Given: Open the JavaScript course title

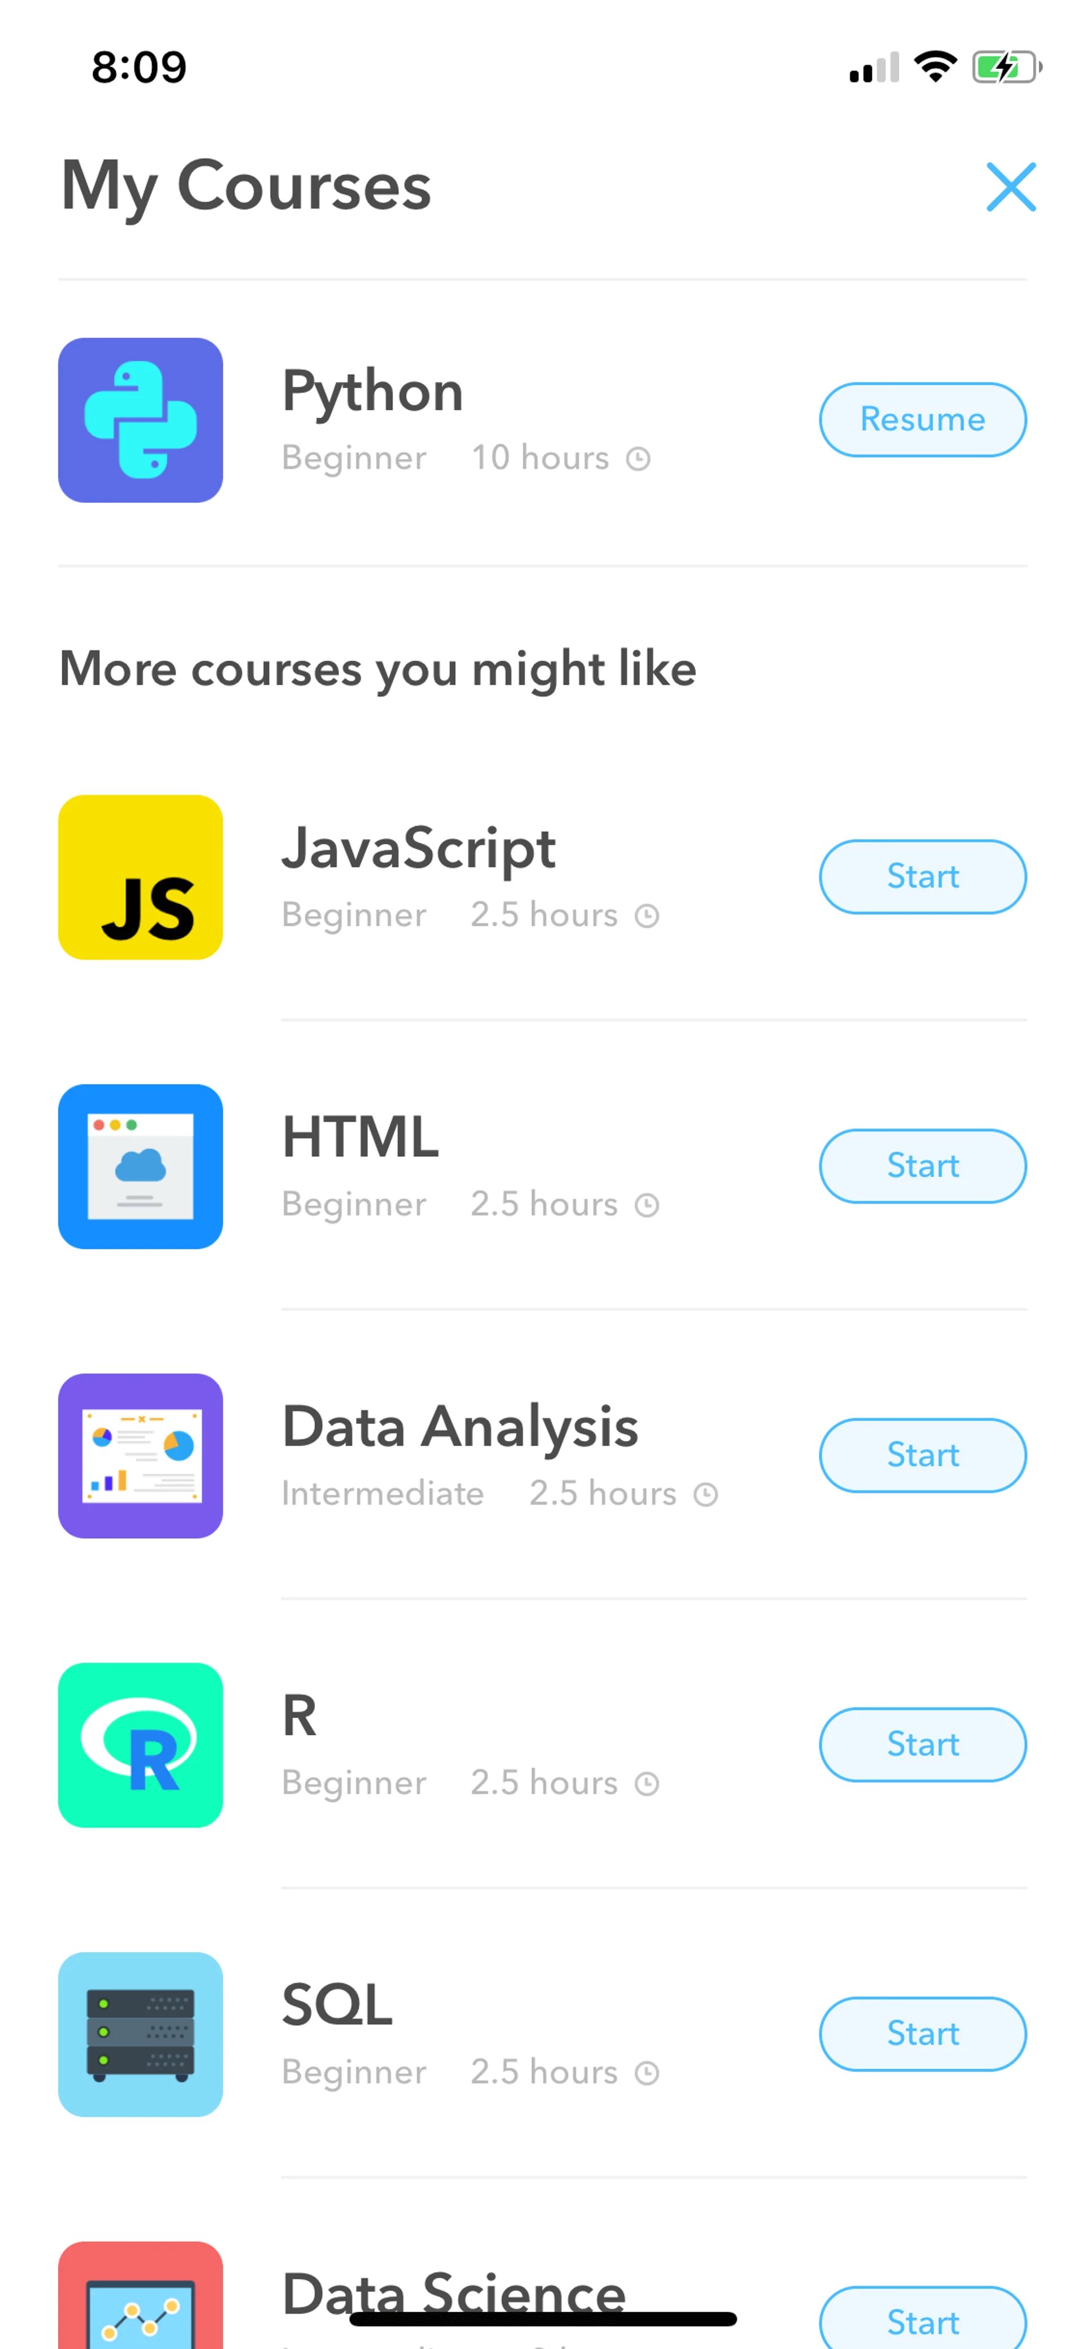Looking at the screenshot, I should coord(419,848).
